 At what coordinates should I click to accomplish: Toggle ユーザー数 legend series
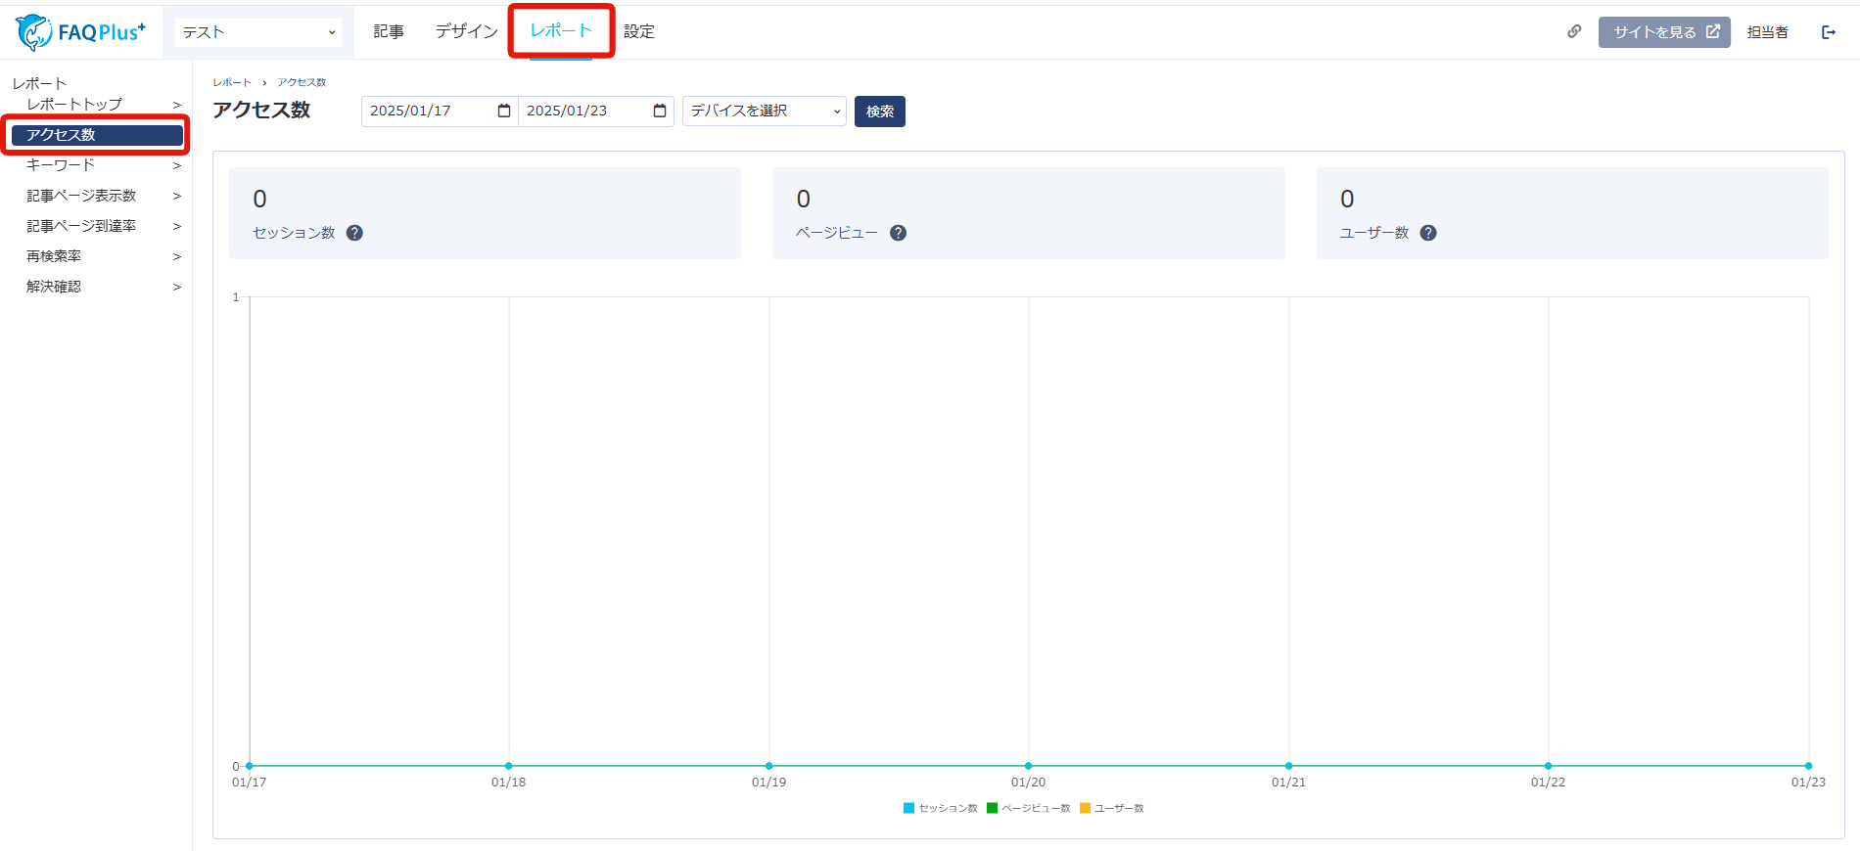[1112, 808]
